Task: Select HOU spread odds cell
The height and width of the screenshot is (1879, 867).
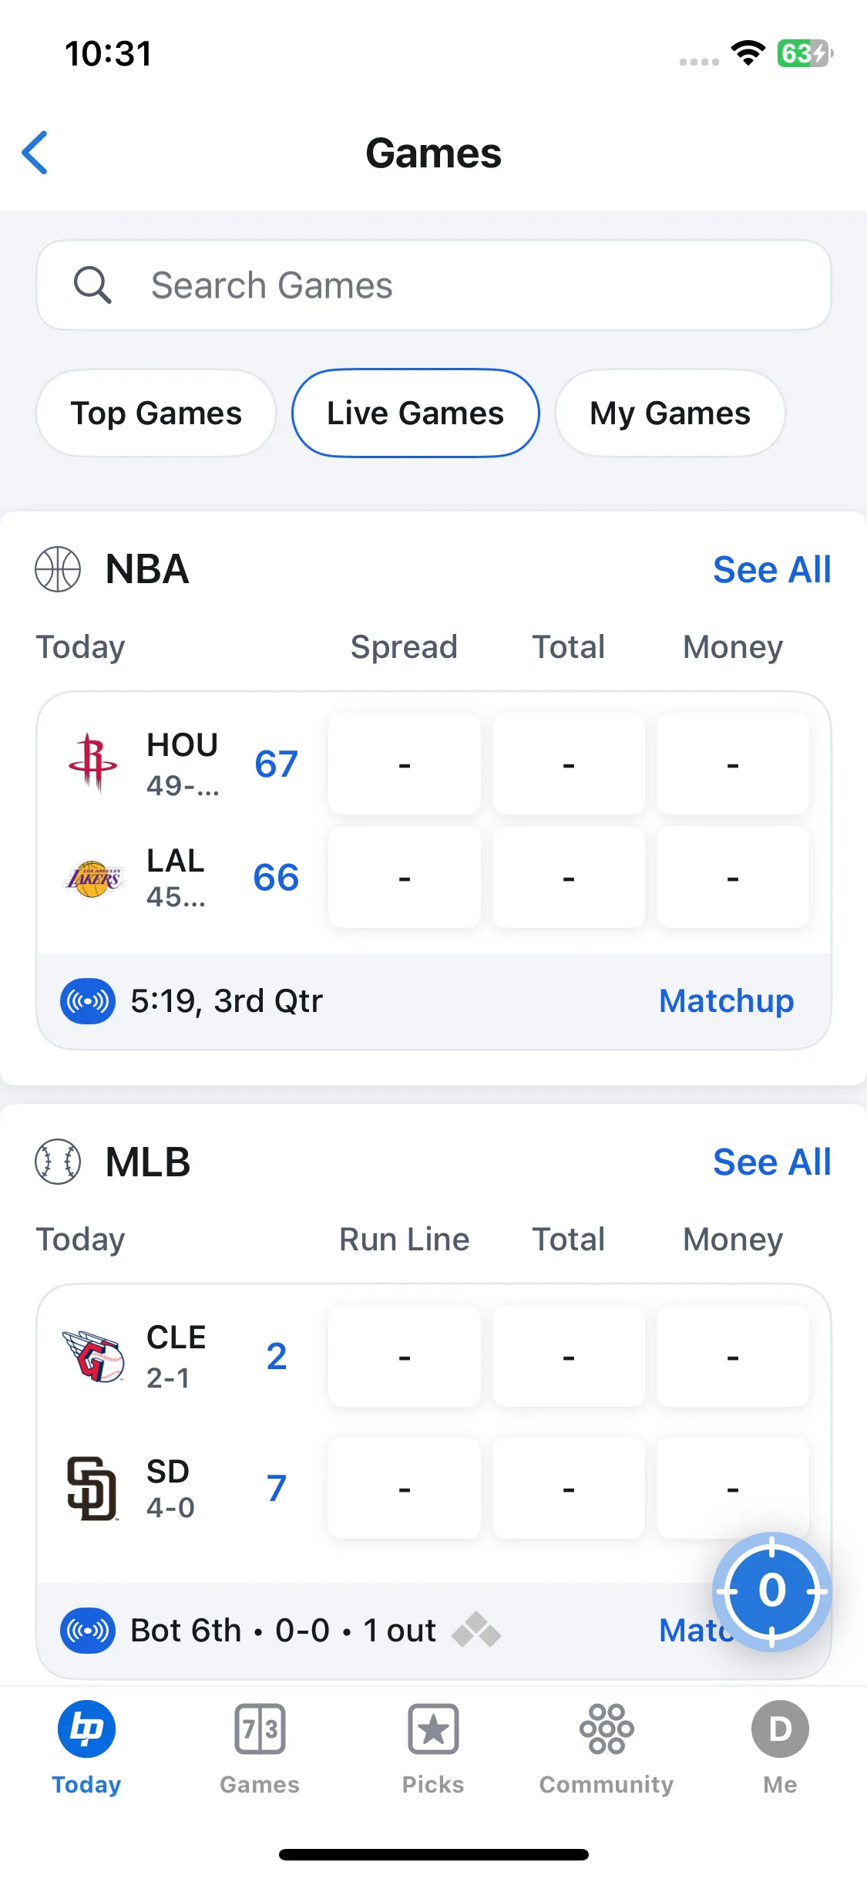Action: click(x=405, y=764)
